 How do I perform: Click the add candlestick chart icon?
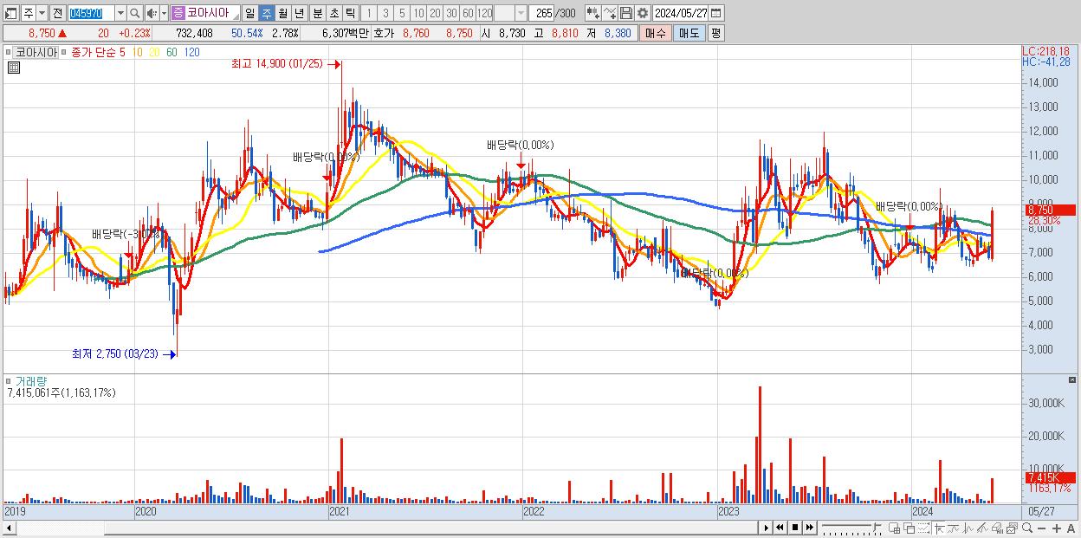tap(592, 13)
